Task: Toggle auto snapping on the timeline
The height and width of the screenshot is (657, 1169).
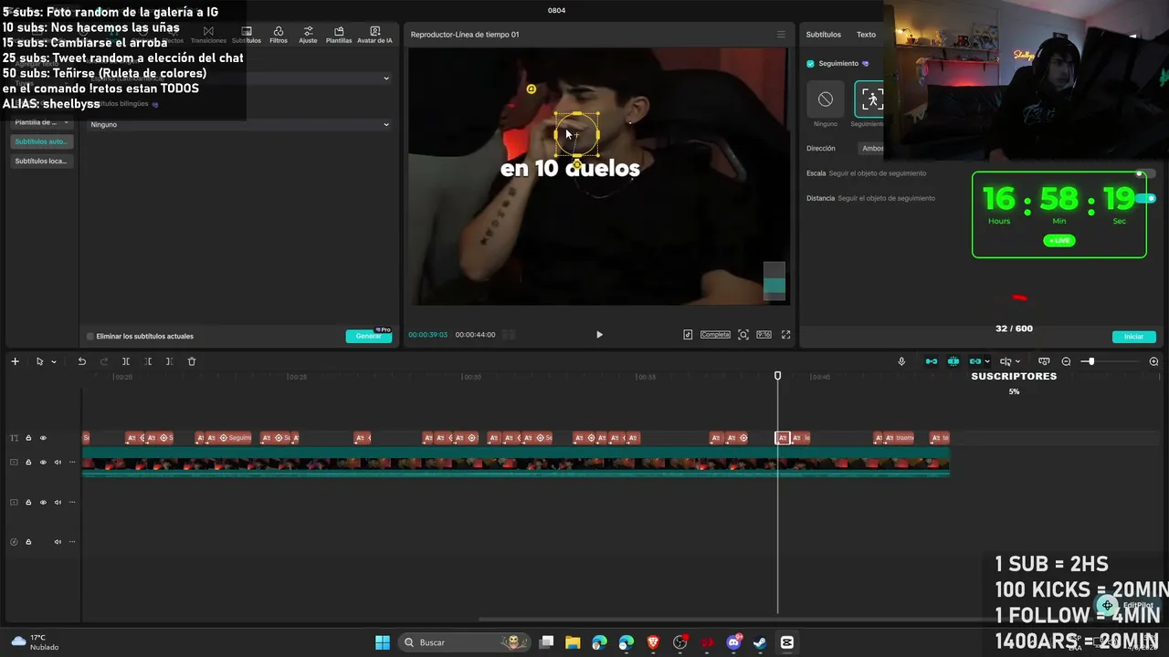Action: click(x=953, y=361)
